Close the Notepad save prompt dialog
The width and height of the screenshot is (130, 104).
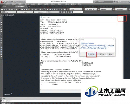[x=114, y=40]
